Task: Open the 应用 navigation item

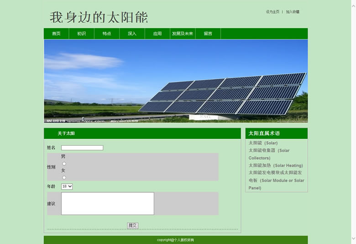Action: (x=157, y=34)
